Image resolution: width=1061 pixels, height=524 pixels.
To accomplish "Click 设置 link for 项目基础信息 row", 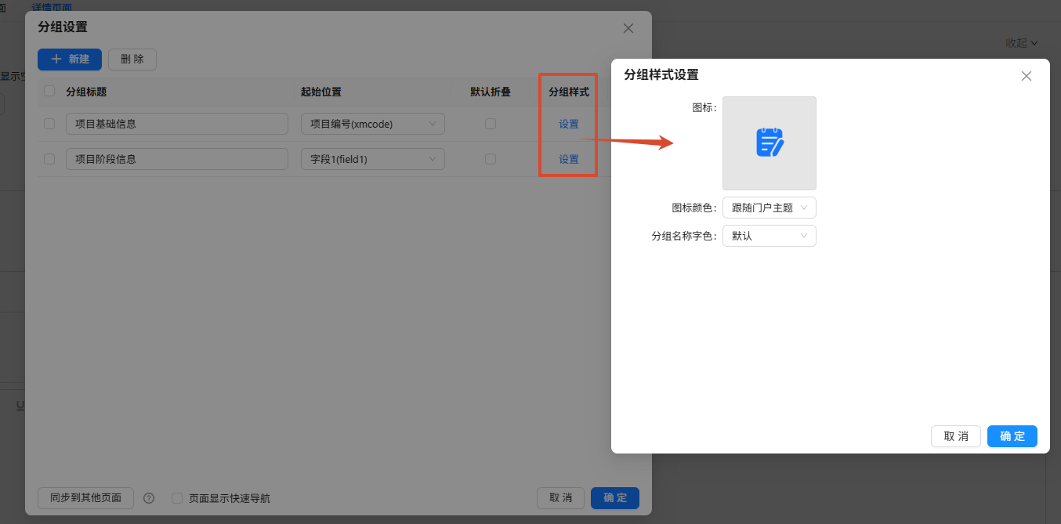I will [x=569, y=124].
